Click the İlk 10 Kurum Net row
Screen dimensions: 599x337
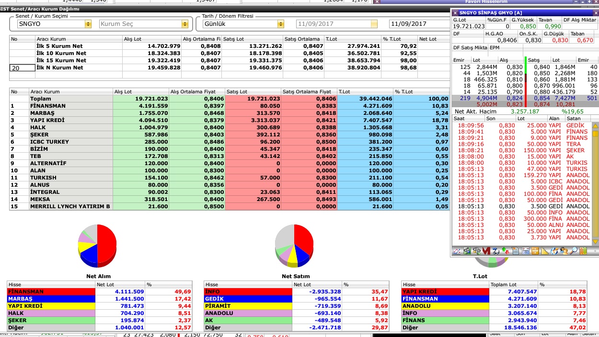[x=230, y=53]
